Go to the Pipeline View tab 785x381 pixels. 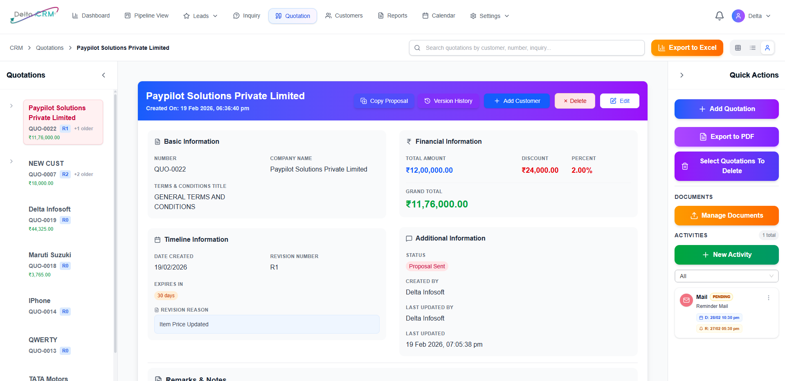tap(146, 16)
